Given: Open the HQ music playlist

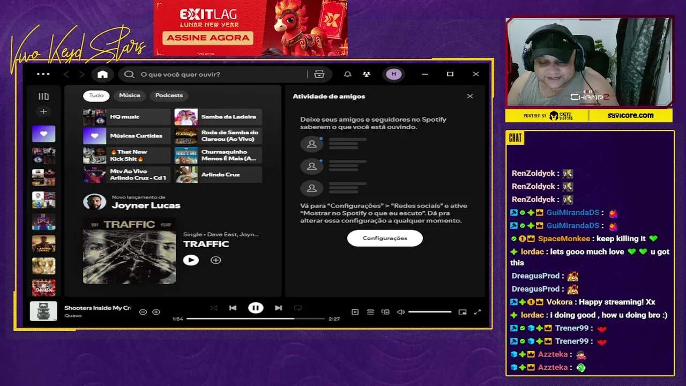Looking at the screenshot, I should [126, 117].
